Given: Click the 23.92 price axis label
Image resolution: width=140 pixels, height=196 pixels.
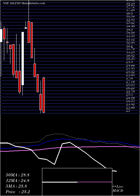Looking at the screenshot, I should click(130, 104).
